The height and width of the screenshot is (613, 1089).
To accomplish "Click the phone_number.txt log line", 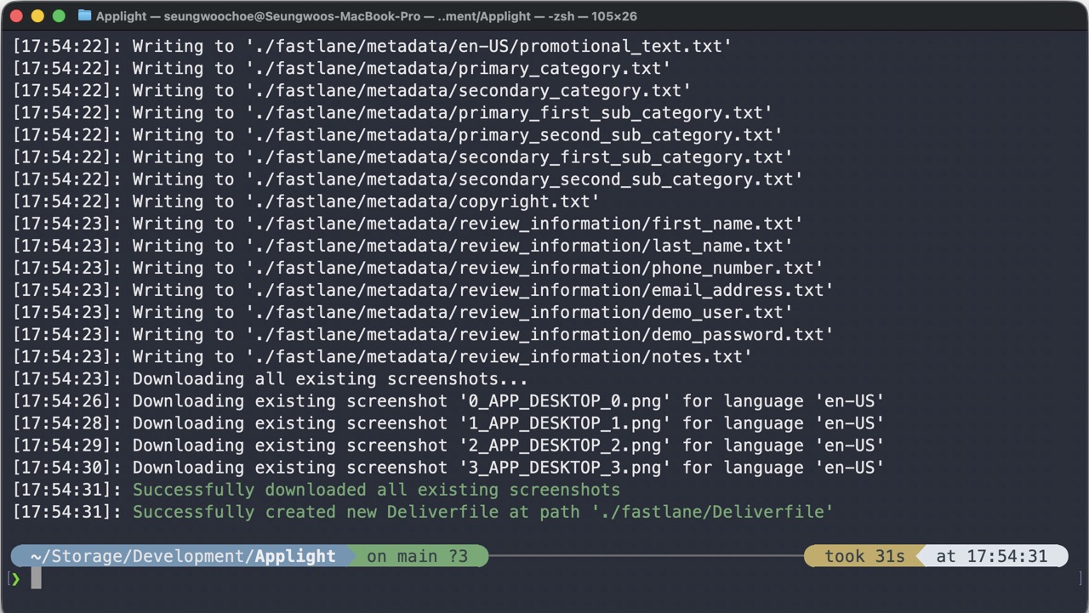I will tap(418, 268).
